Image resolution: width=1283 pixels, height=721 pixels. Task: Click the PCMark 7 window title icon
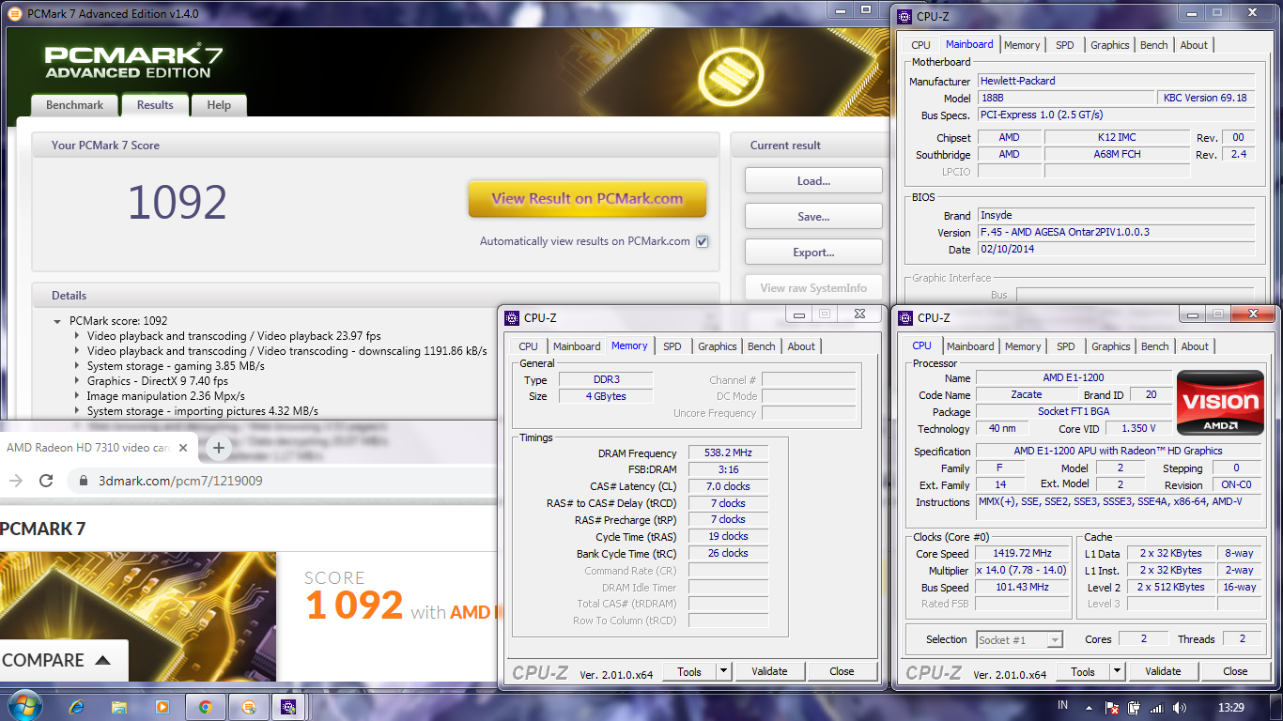(16, 14)
